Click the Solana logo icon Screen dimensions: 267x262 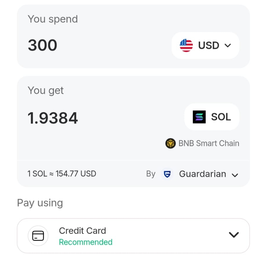tap(199, 117)
